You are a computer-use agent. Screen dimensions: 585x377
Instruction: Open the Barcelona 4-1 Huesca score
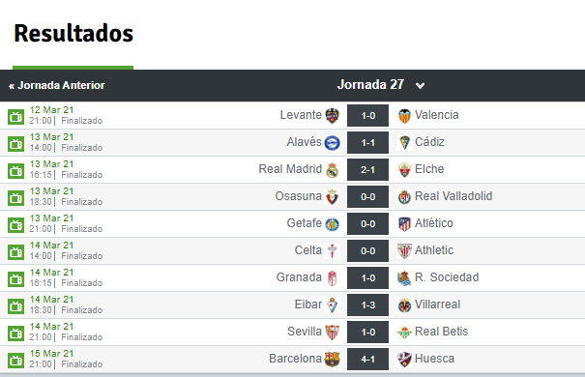coord(367,359)
